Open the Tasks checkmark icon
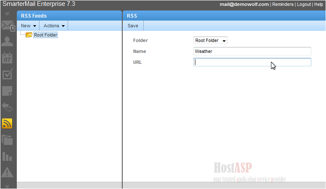Screen dimensions: 326x189 click(x=7, y=74)
